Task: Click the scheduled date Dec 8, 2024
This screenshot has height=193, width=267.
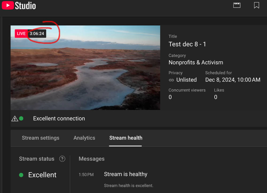Action: 233,80
